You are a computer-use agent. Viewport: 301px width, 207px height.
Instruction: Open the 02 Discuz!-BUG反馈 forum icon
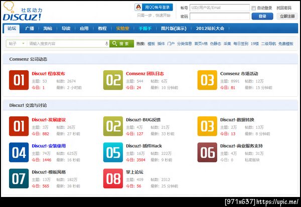[x=113, y=126]
